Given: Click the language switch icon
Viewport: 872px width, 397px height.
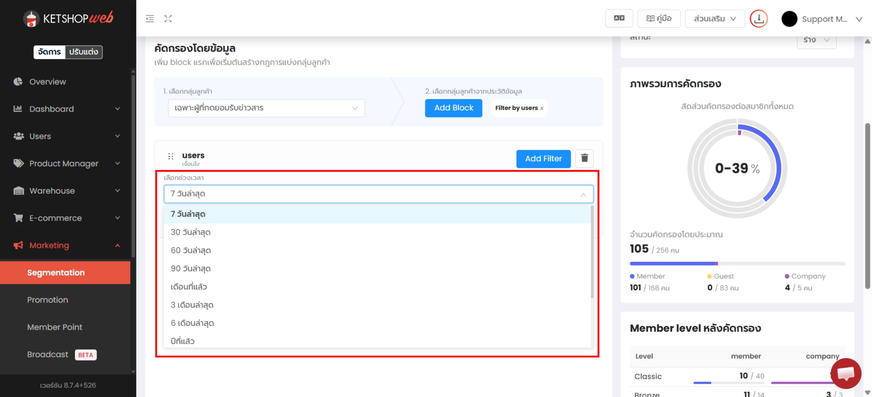Looking at the screenshot, I should [619, 18].
